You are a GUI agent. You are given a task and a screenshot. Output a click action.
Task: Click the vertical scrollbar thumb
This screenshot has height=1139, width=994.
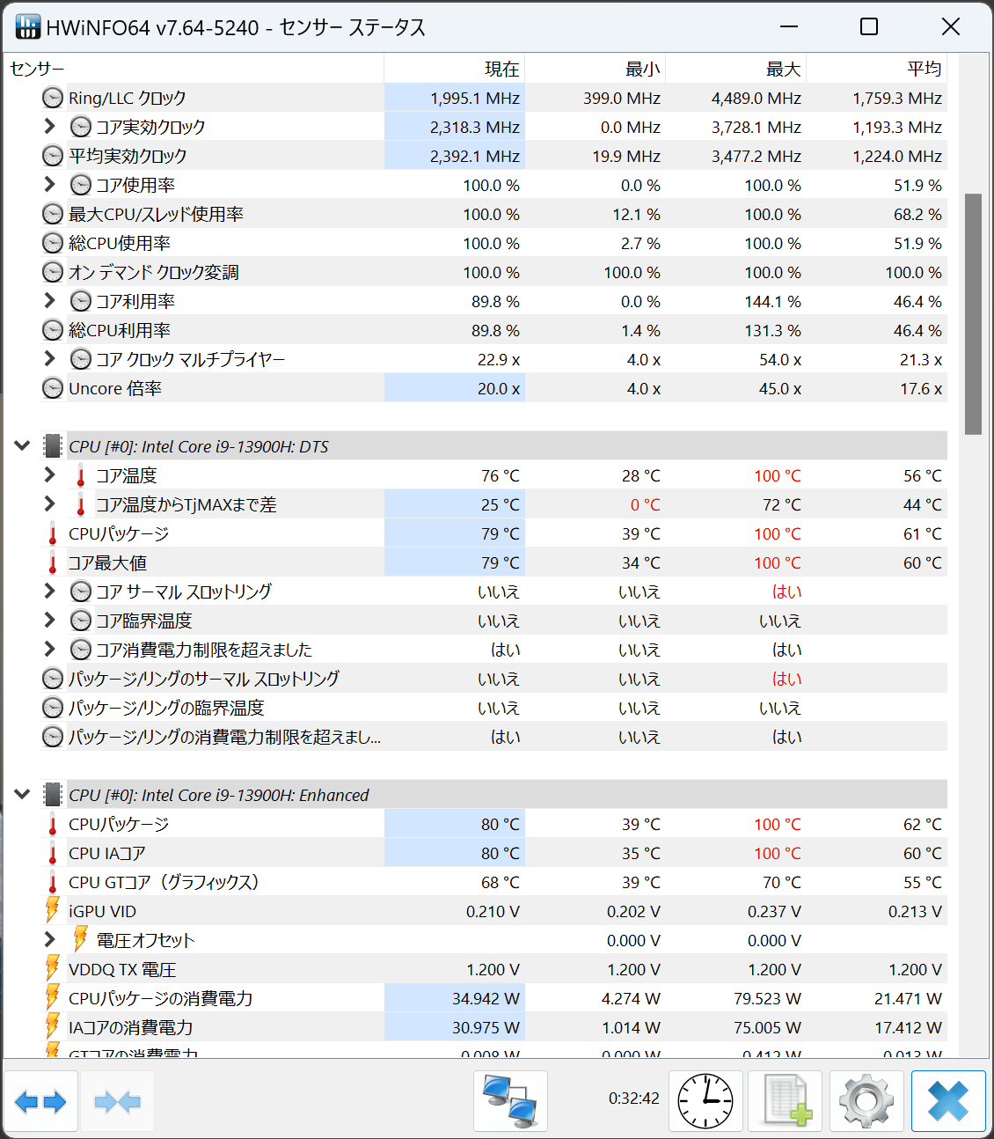pyautogui.click(x=973, y=313)
